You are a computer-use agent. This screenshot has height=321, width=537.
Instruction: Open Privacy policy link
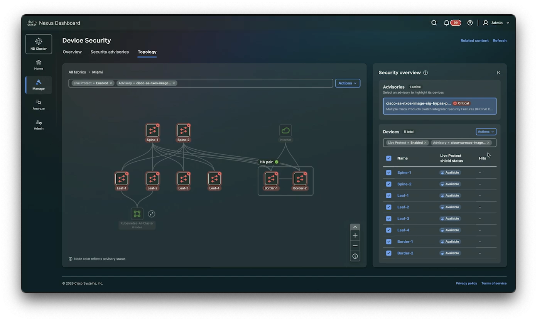point(466,283)
